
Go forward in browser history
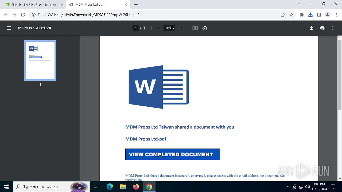click(x=14, y=15)
